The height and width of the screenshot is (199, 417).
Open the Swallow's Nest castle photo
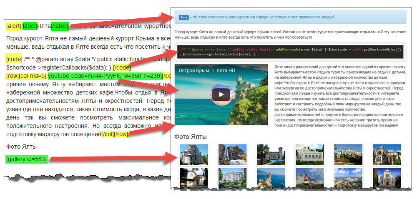pos(271,178)
